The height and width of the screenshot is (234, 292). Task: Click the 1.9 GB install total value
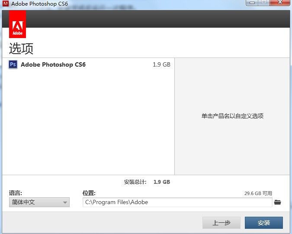click(x=162, y=182)
